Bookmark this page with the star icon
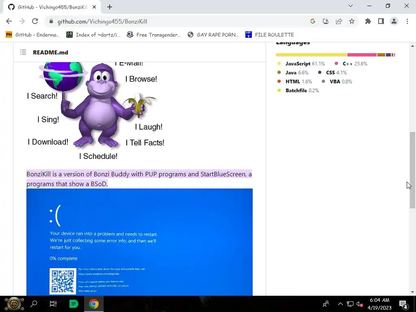 point(352,21)
